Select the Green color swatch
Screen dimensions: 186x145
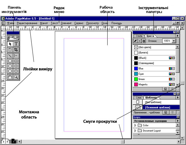tap(154, 79)
